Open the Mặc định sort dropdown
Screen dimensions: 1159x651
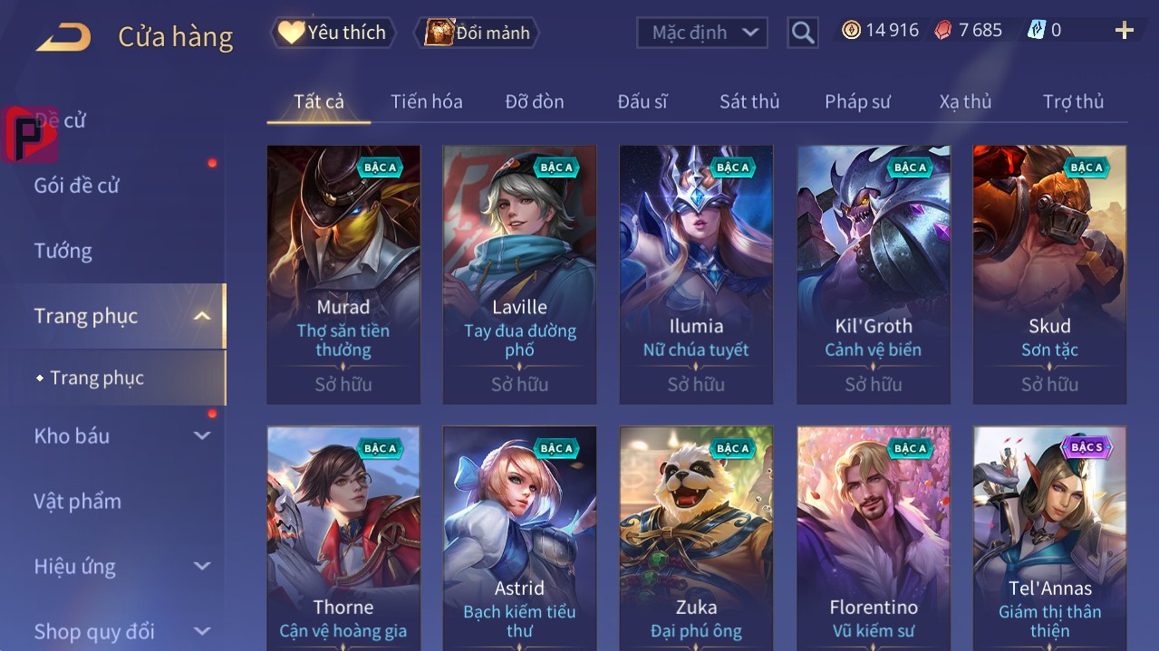[x=702, y=33]
